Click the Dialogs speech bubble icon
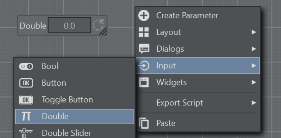The width and height of the screenshot is (281, 138). pos(144,49)
